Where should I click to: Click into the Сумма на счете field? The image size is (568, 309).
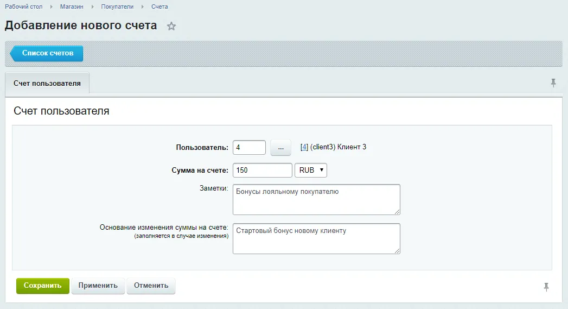[262, 171]
